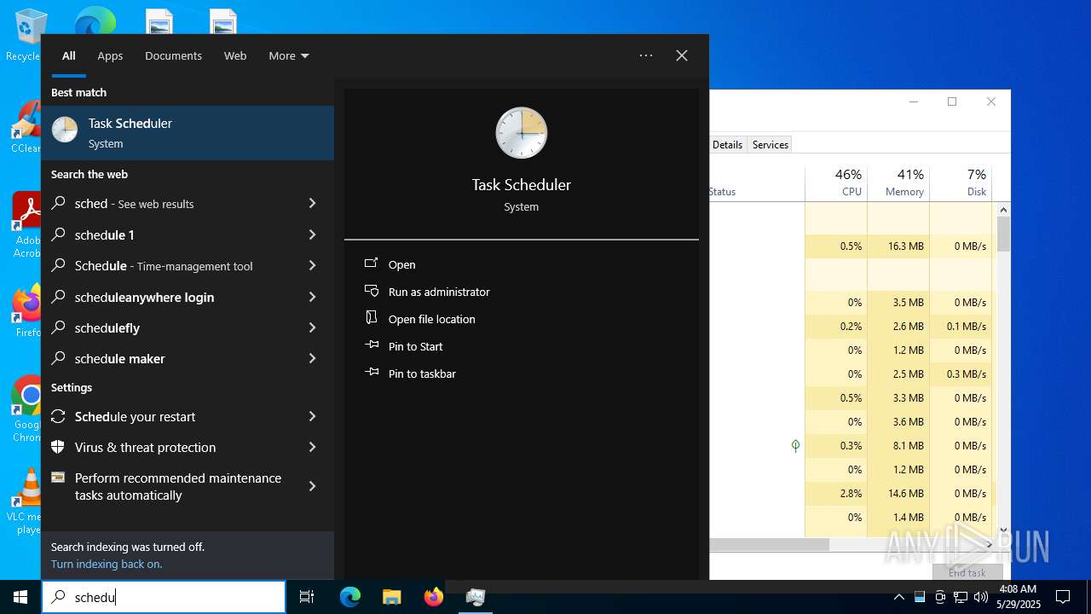Open the volume tray icon
Viewport: 1091px width, 614px height.
(981, 597)
